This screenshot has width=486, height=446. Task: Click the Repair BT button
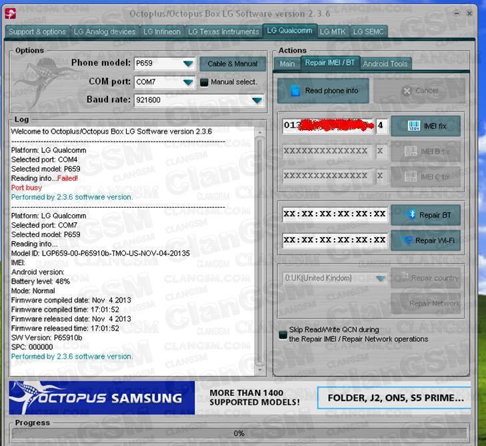[425, 215]
